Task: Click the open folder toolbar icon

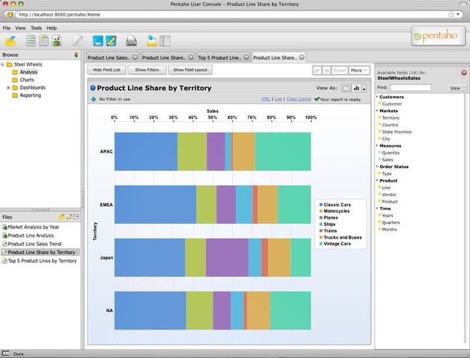Action: [x=11, y=41]
